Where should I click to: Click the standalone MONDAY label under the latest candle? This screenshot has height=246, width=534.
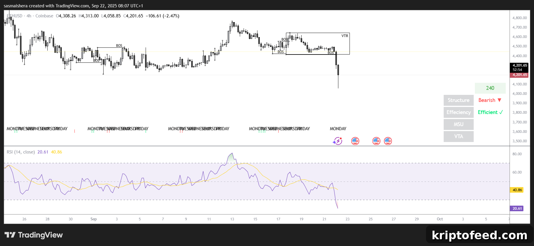pos(338,129)
